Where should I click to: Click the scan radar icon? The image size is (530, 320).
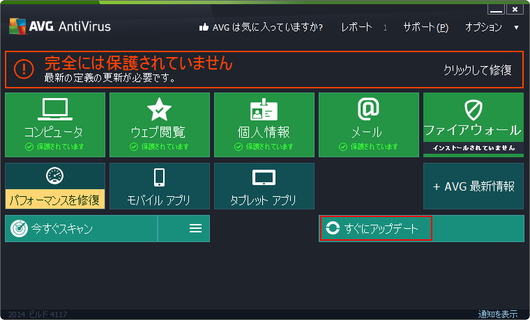[x=19, y=229]
